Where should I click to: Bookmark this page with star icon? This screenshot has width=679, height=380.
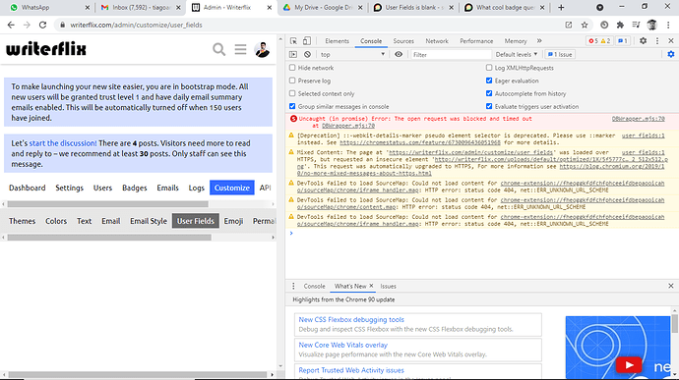(x=585, y=26)
